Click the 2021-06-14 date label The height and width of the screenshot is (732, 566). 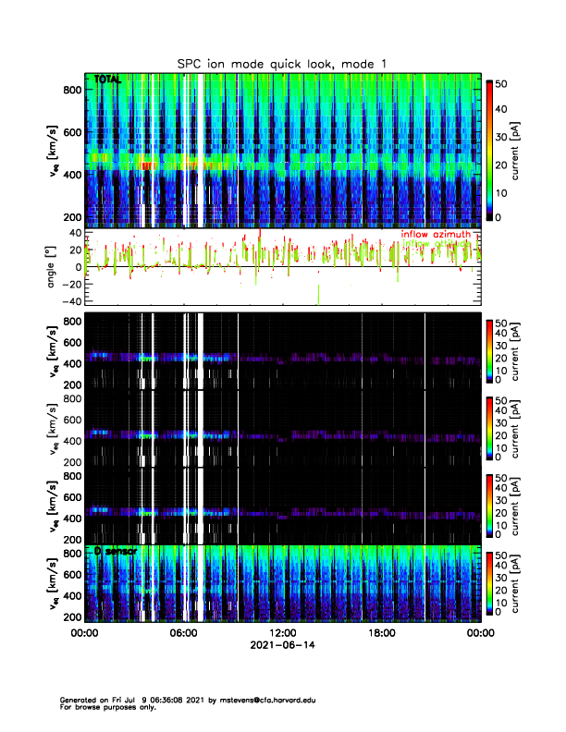(282, 645)
